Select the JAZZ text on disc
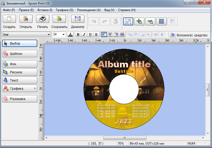This screenshot has width=212, height=148. coord(124,122)
